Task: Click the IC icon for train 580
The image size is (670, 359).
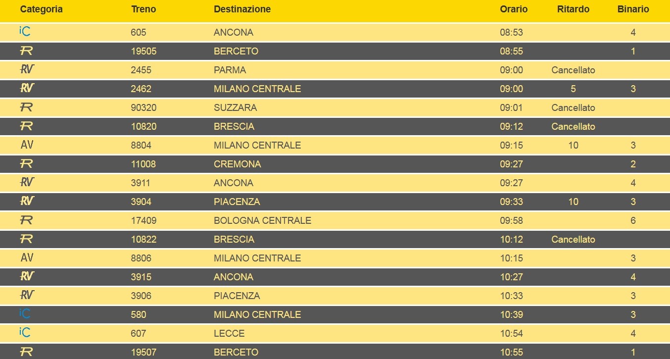Action: click(25, 314)
